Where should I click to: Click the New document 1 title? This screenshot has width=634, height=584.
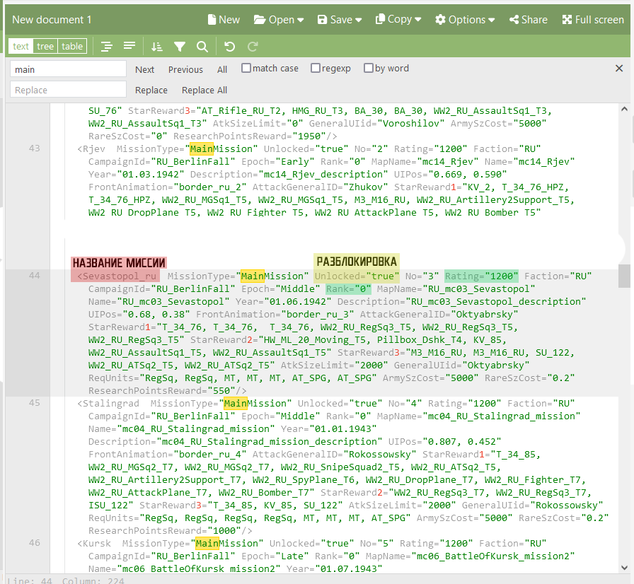52,19
